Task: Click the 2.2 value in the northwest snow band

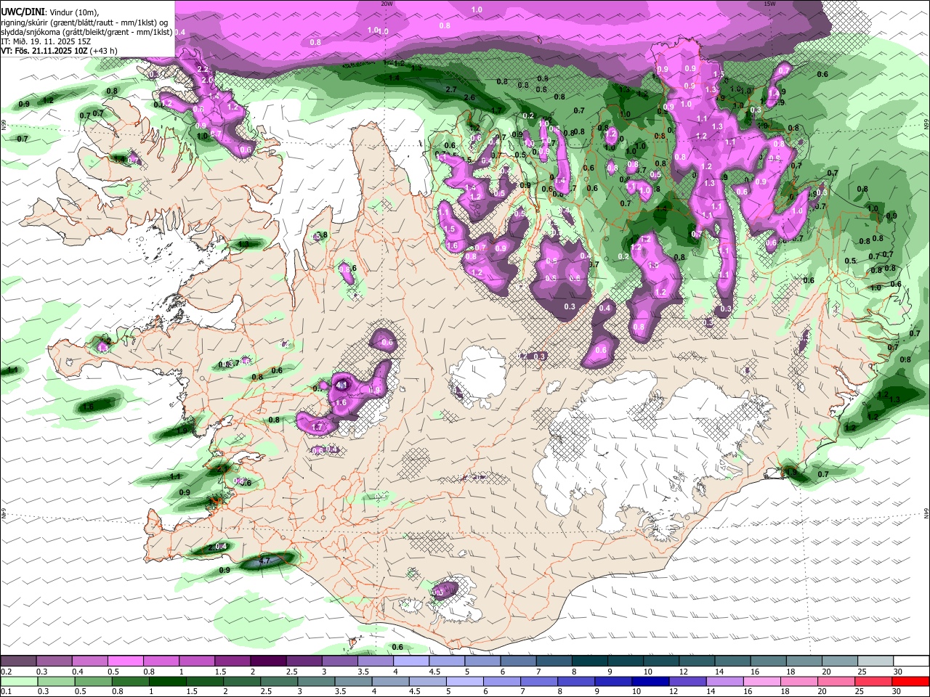Action: pyautogui.click(x=203, y=69)
